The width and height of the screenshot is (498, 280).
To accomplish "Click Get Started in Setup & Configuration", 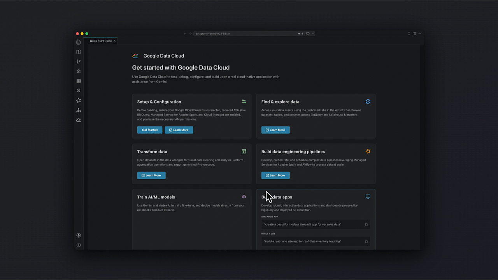I will click(x=150, y=130).
